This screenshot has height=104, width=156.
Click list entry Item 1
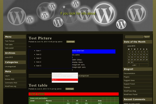(x=38, y=51)
